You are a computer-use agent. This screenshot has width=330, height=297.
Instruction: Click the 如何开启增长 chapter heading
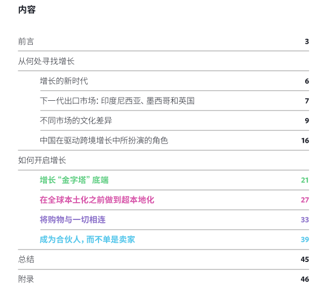click(42, 160)
